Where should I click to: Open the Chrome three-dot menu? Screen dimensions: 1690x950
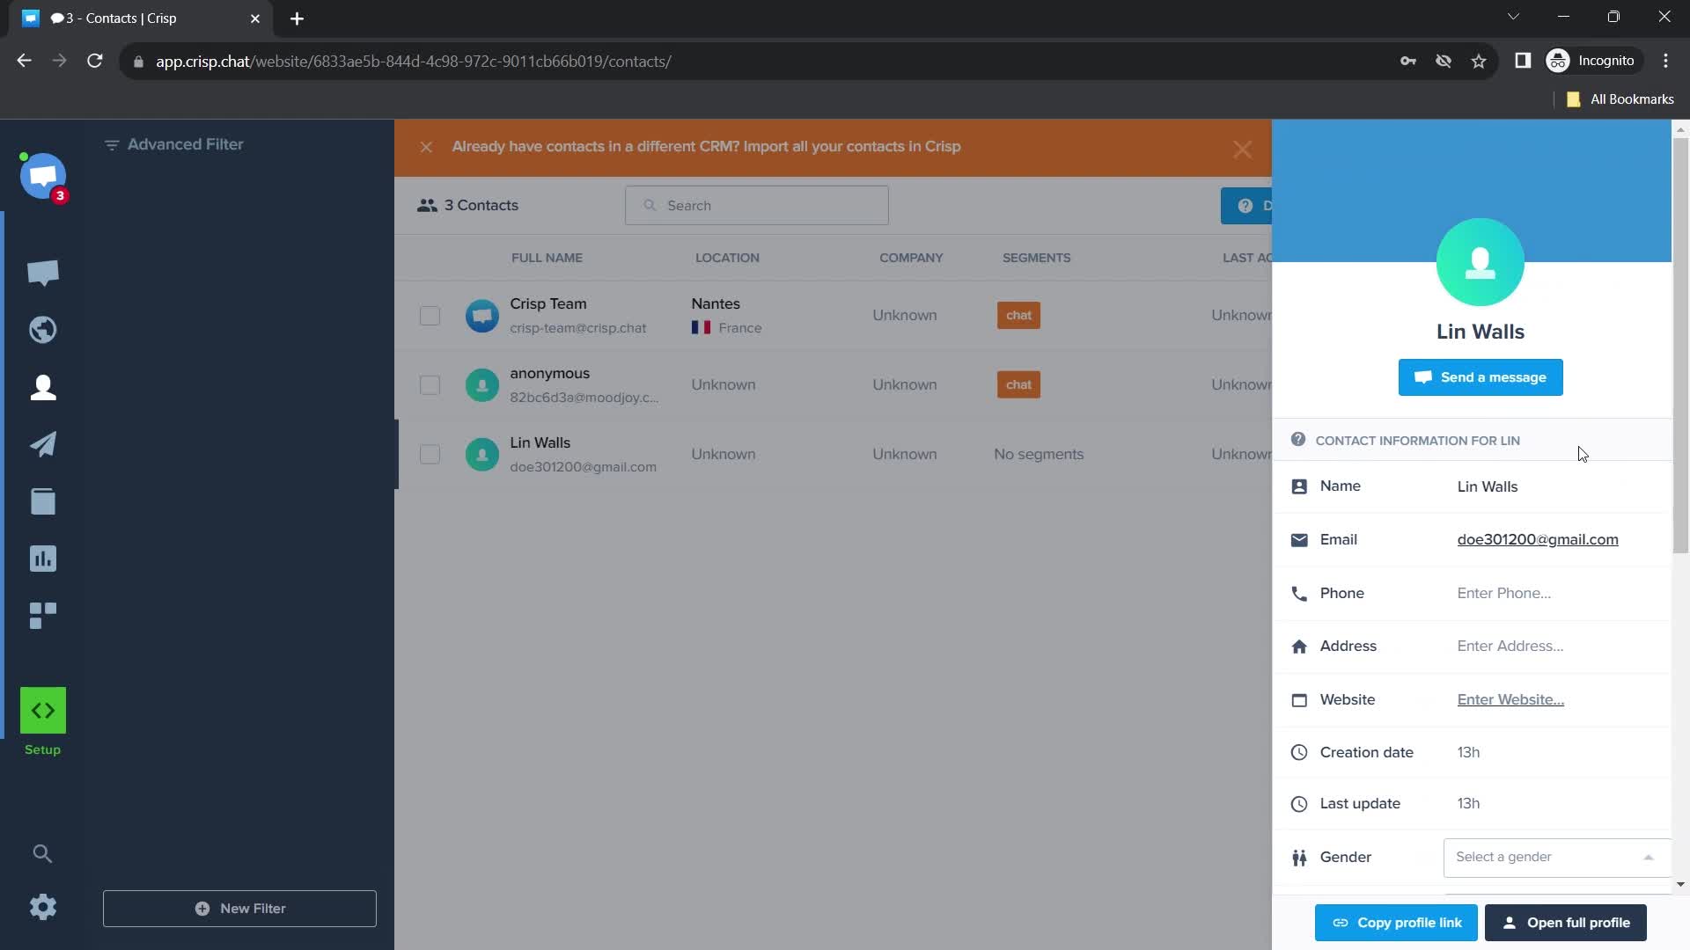[x=1665, y=61]
